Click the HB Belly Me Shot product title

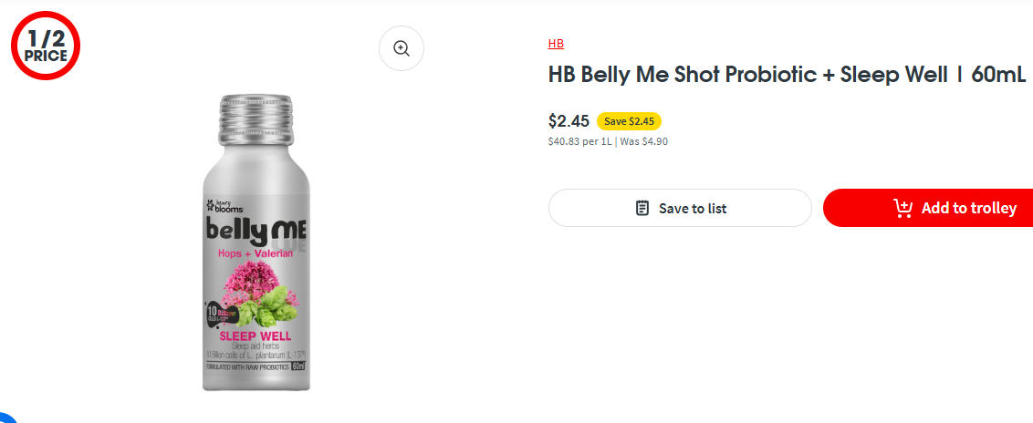click(x=787, y=75)
